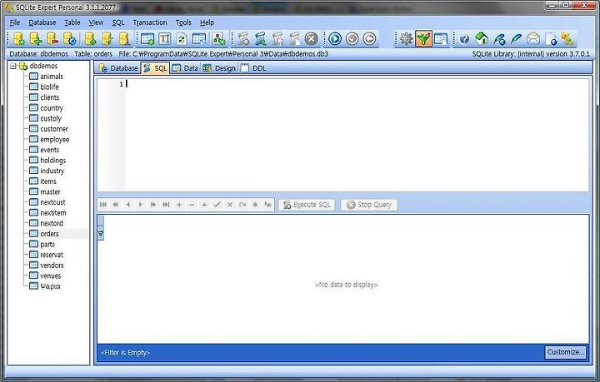
Task: Click the blue play transaction icon
Action: click(335, 38)
